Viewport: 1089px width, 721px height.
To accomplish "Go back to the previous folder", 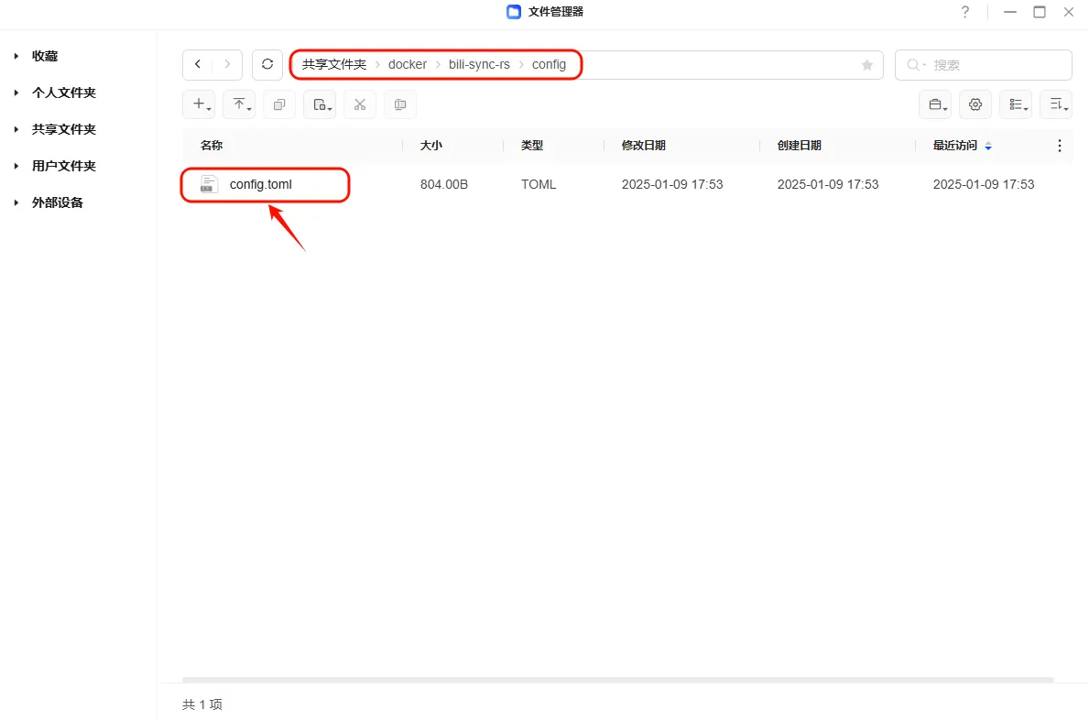I will coord(198,65).
